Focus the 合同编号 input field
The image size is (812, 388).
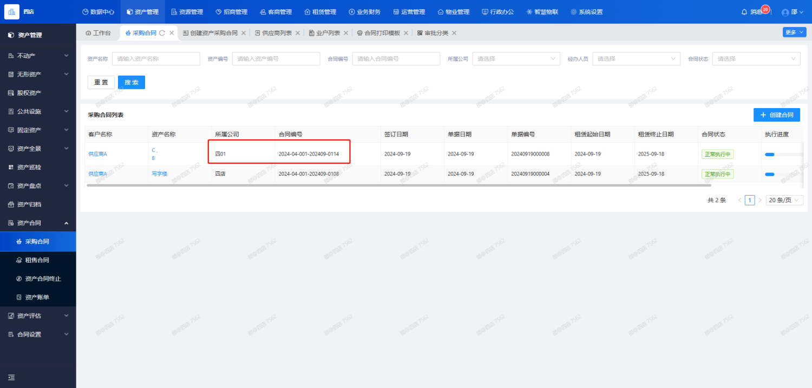pos(396,59)
